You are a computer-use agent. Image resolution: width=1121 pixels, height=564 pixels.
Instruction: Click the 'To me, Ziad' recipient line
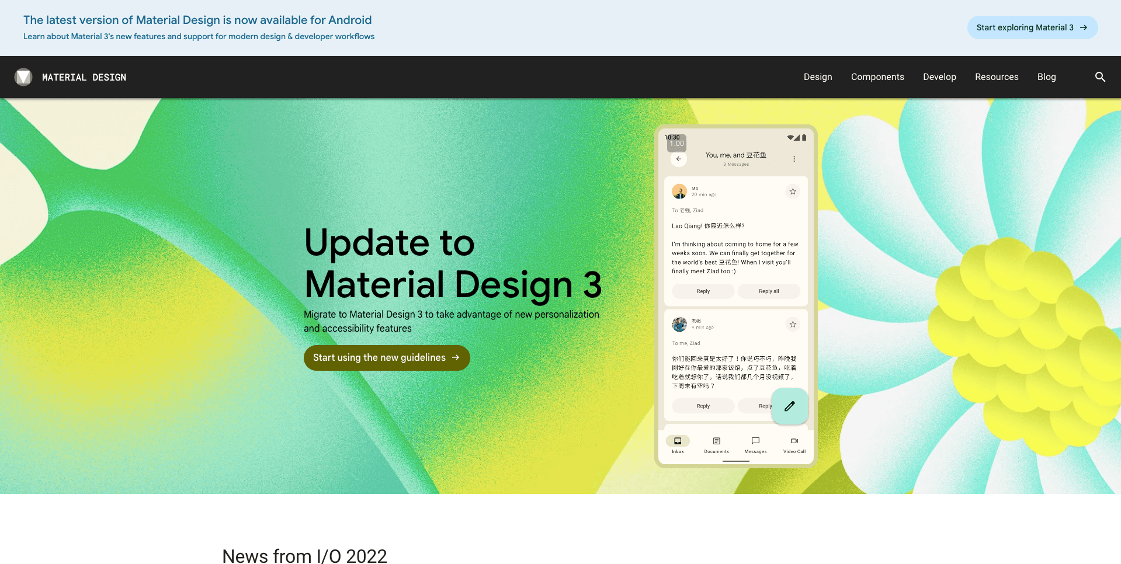coord(686,343)
